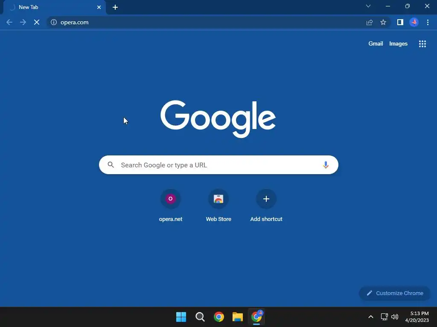This screenshot has width=437, height=327.
Task: Open the Windows Start menu
Action: pyautogui.click(x=181, y=317)
